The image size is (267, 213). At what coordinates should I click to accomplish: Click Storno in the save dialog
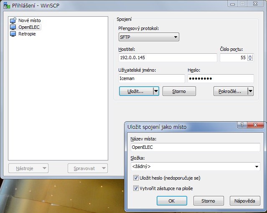[209, 201]
